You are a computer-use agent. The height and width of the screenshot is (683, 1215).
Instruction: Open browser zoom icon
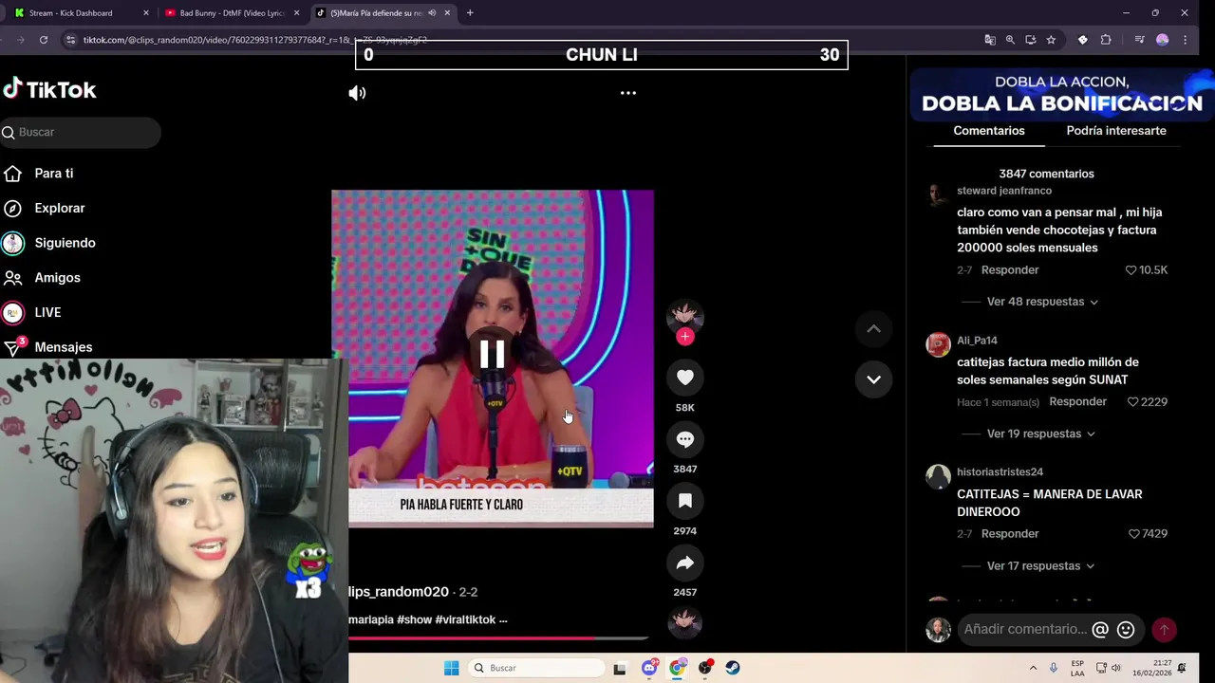pyautogui.click(x=1010, y=40)
